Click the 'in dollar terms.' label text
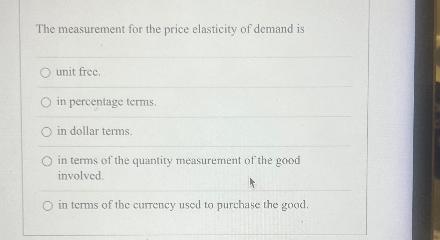 [95, 132]
